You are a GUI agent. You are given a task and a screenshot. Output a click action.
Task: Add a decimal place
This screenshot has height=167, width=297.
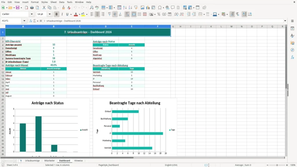[176, 14]
